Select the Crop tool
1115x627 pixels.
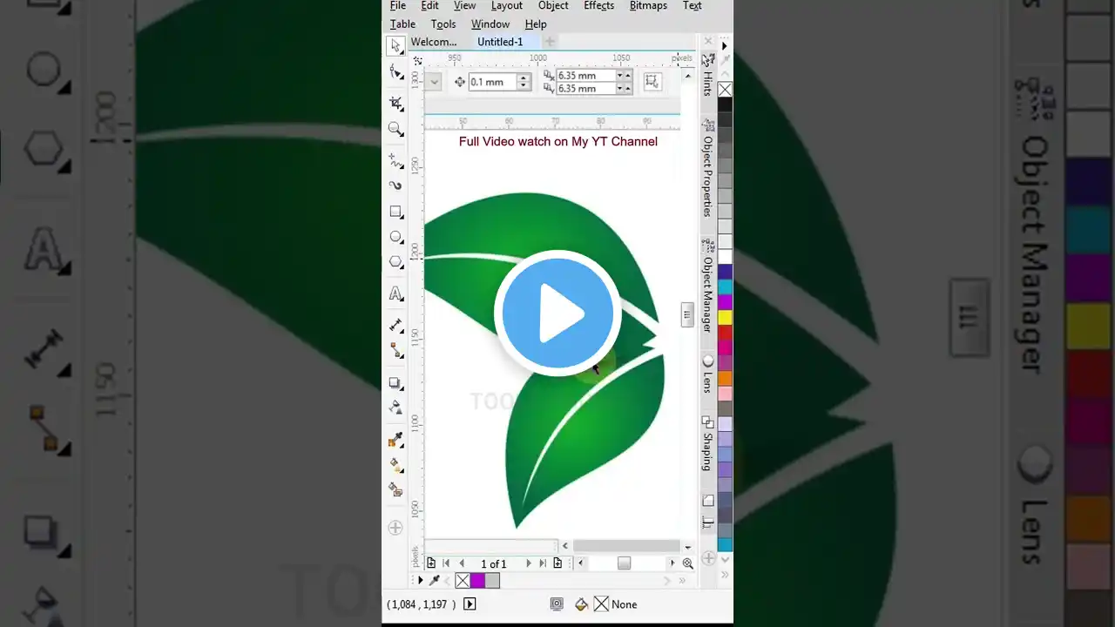395,104
